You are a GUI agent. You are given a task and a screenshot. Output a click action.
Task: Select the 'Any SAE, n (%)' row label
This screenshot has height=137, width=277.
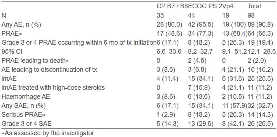click(24, 106)
